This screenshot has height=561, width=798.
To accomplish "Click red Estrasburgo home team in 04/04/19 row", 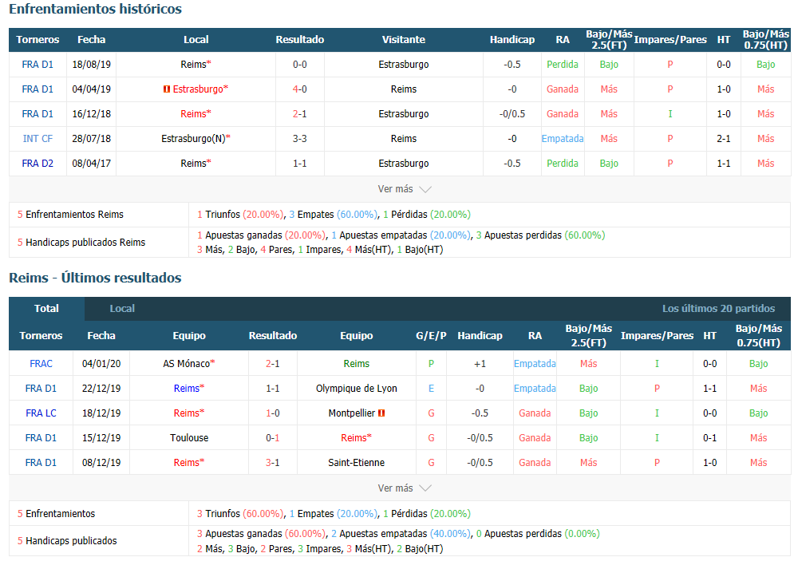I will click(x=198, y=89).
